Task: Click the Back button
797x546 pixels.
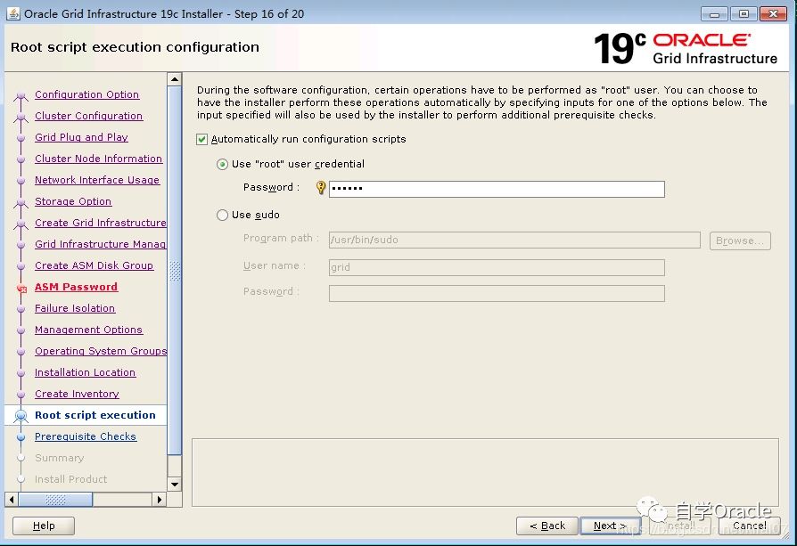Action: click(x=546, y=526)
